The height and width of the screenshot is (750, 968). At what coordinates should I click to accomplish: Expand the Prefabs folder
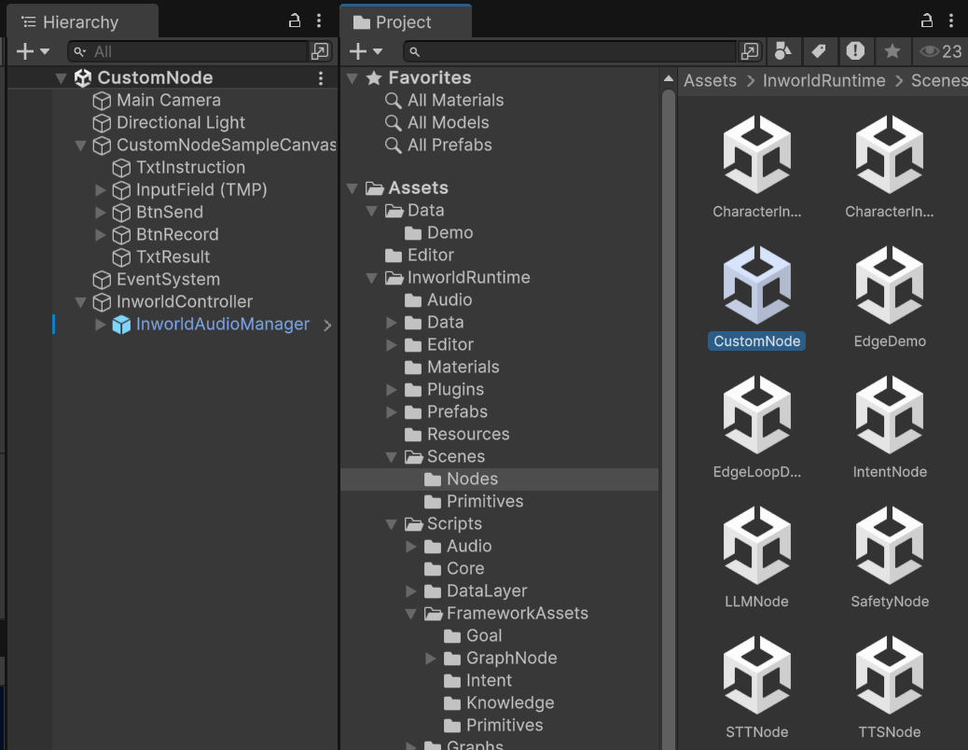pyautogui.click(x=391, y=411)
